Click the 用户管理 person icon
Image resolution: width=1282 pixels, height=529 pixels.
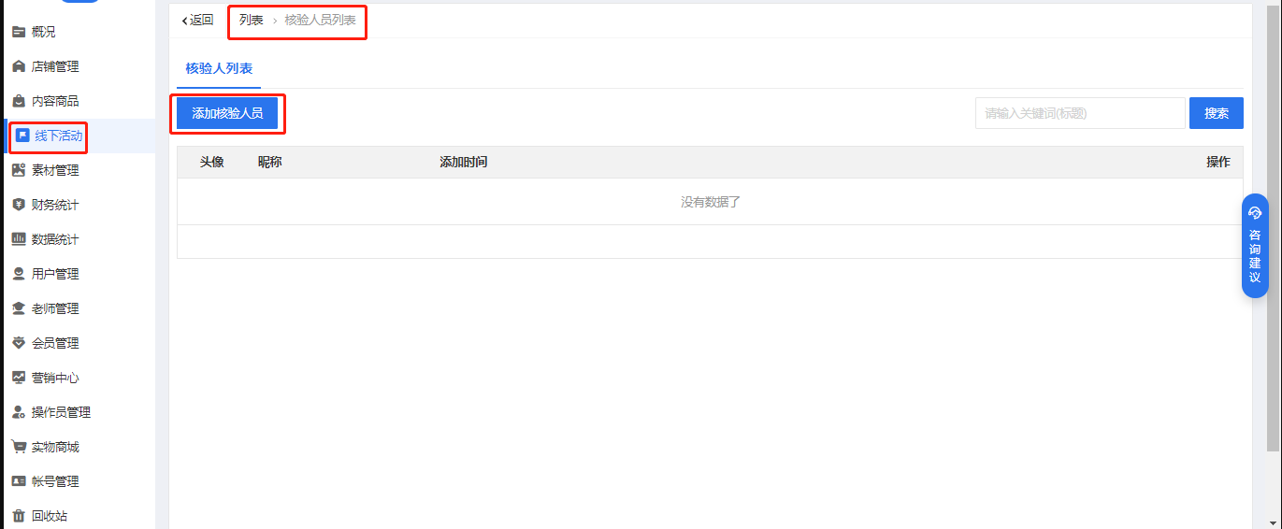coord(19,274)
